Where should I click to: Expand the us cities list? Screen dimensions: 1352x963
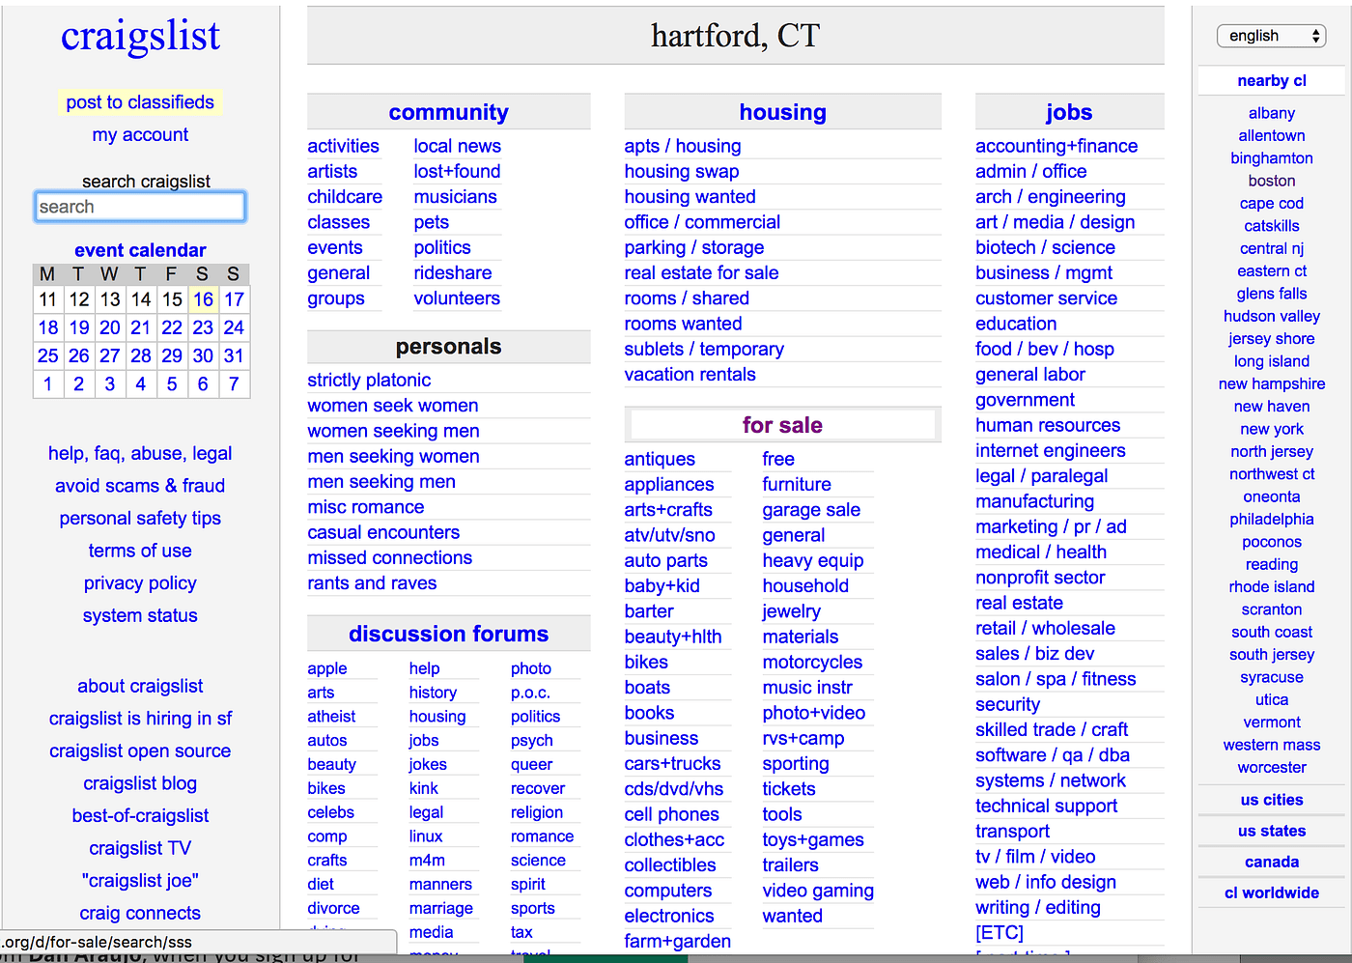[1272, 800]
